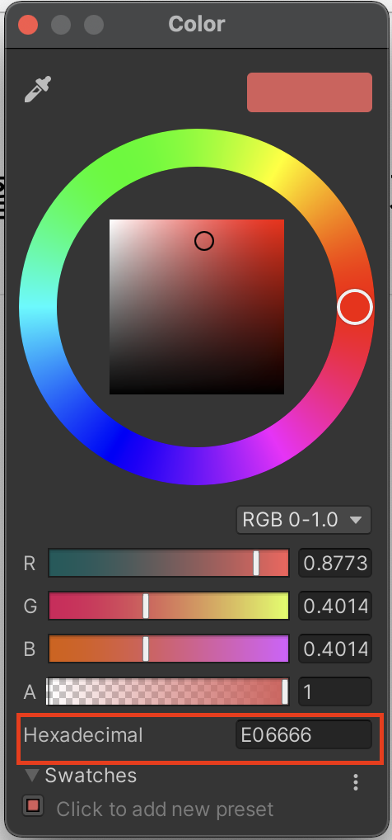This screenshot has width=392, height=840.
Task: Click the alpha channel slider bar
Action: click(169, 691)
